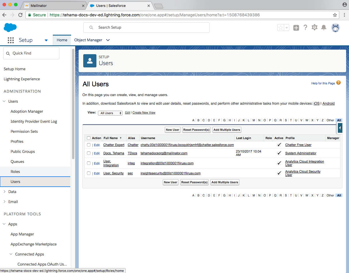This screenshot has height=273, width=349.
Task: Click the Android download link
Action: 328,104
